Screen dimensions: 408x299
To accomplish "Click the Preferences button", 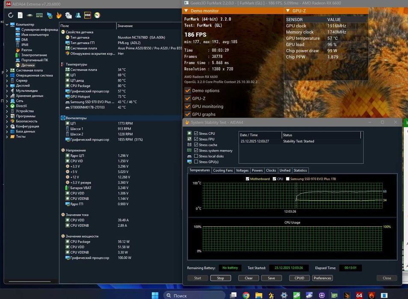I will (x=322, y=278).
